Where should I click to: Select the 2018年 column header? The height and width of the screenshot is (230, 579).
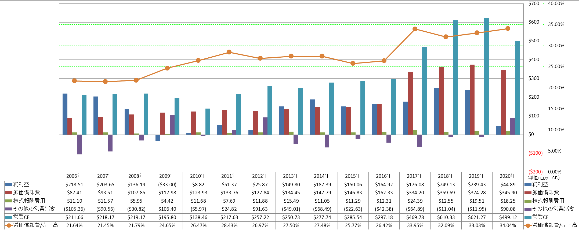(446, 176)
